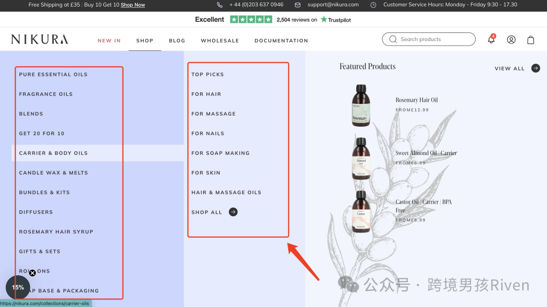The width and height of the screenshot is (547, 307).
Task: Open the Shop menu
Action: point(145,41)
